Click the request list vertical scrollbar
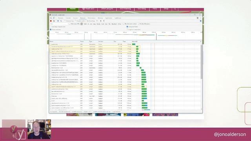Image resolution: width=251 pixels, height=141 pixels. [201, 62]
